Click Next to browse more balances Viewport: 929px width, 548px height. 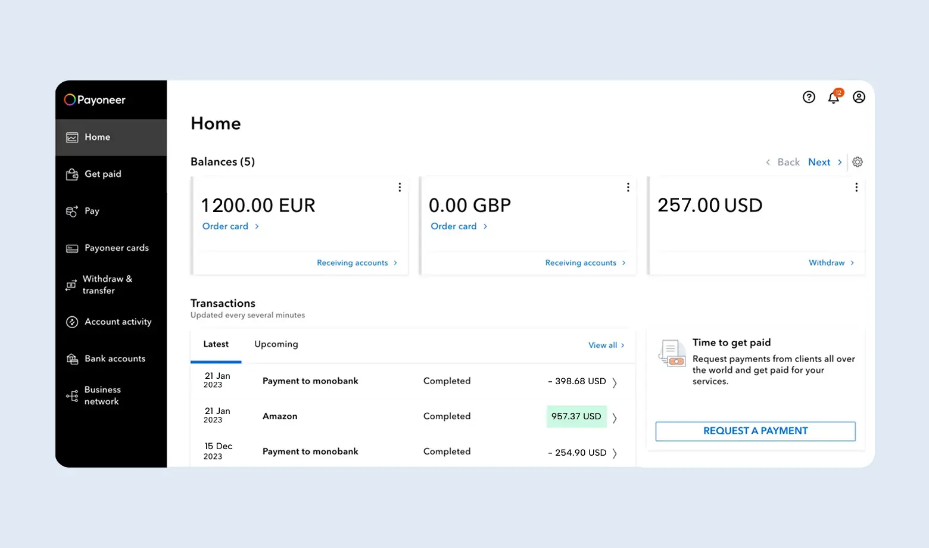point(819,161)
